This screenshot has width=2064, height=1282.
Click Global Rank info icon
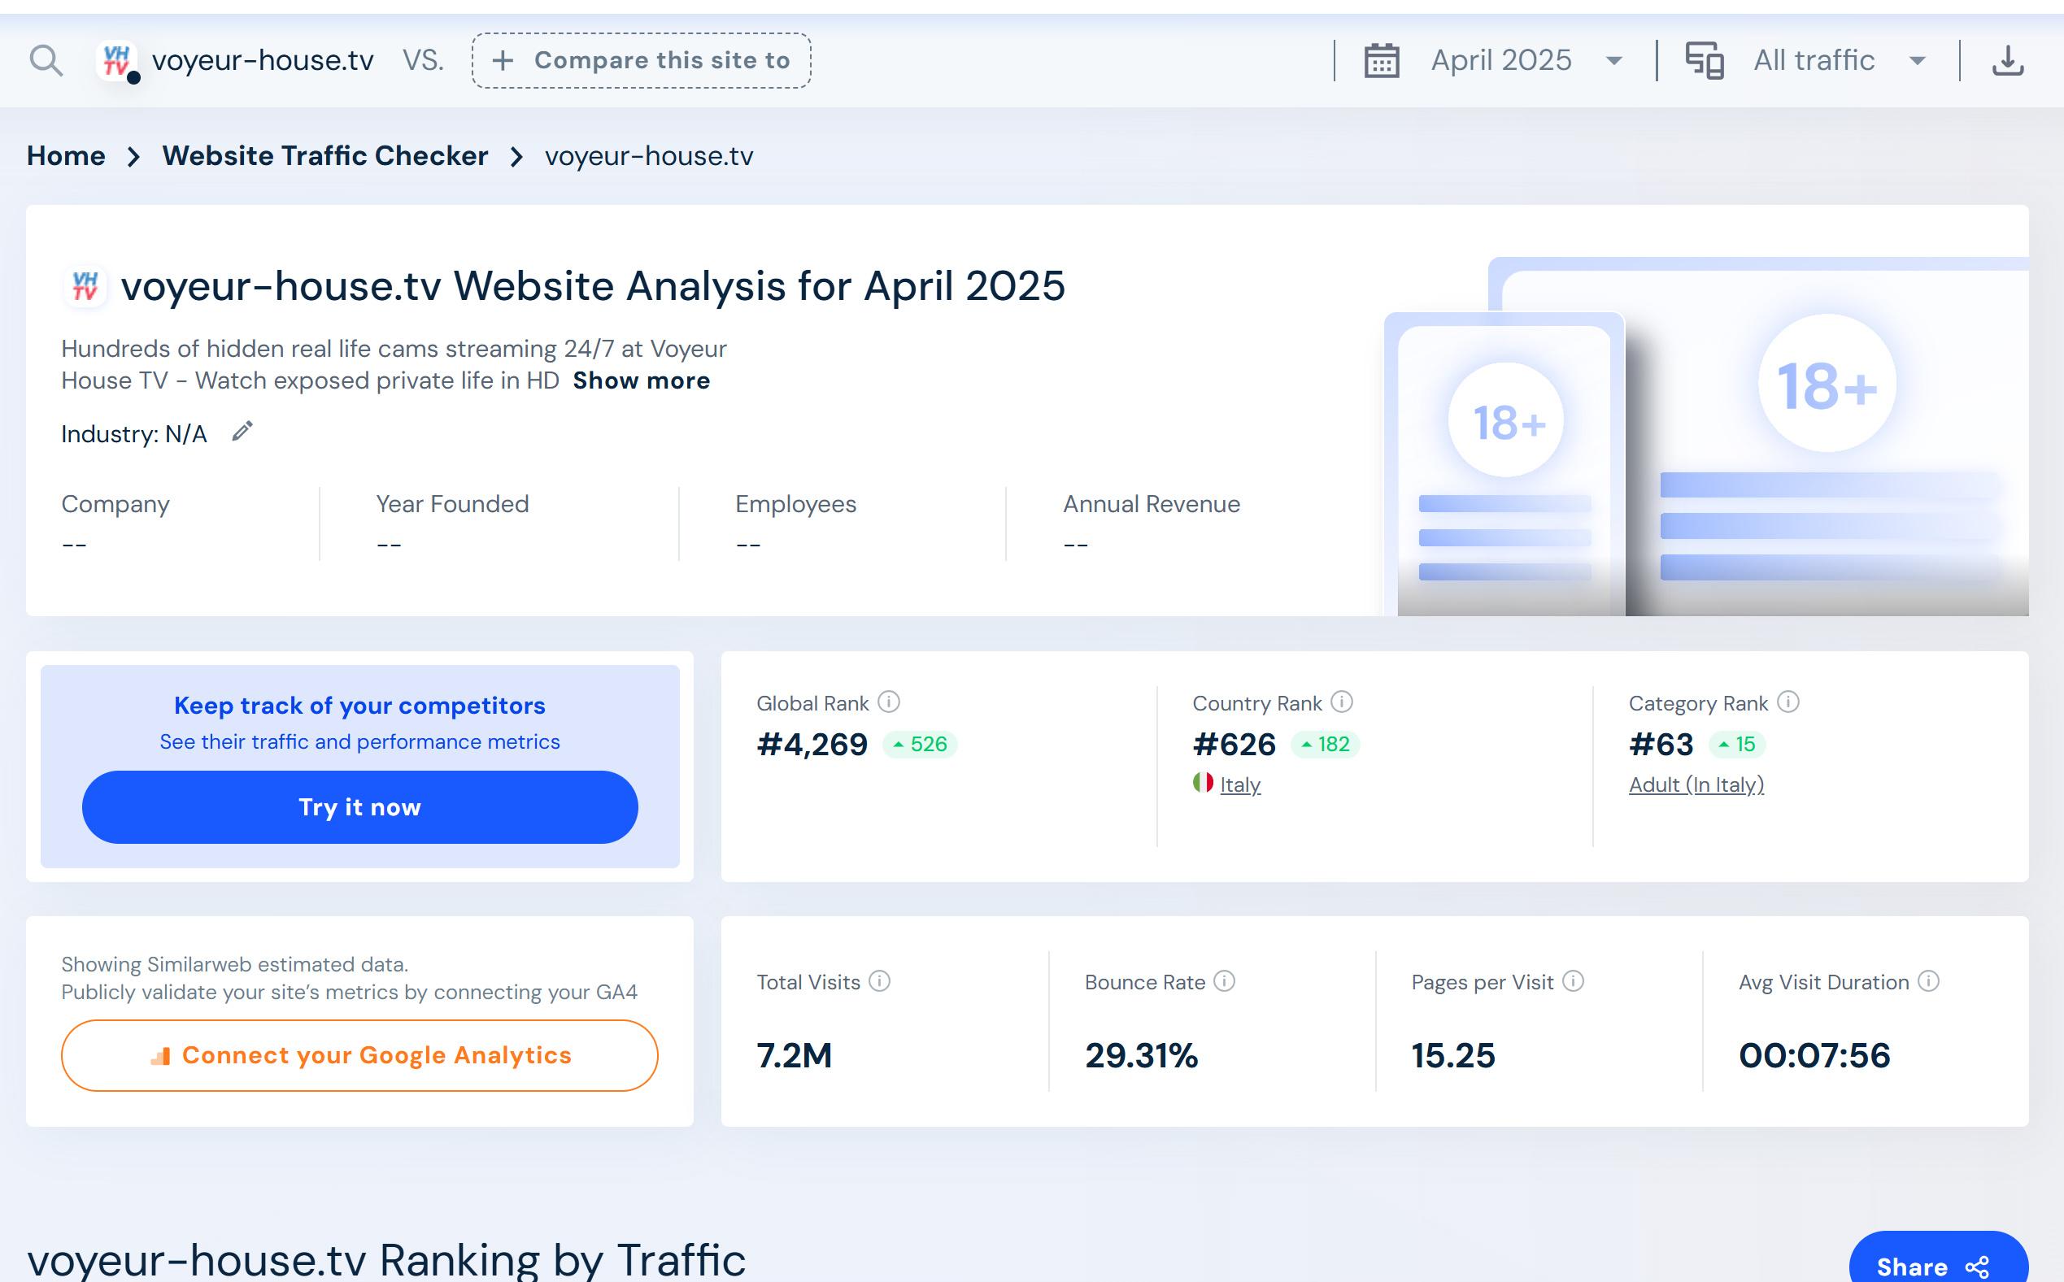tap(889, 702)
